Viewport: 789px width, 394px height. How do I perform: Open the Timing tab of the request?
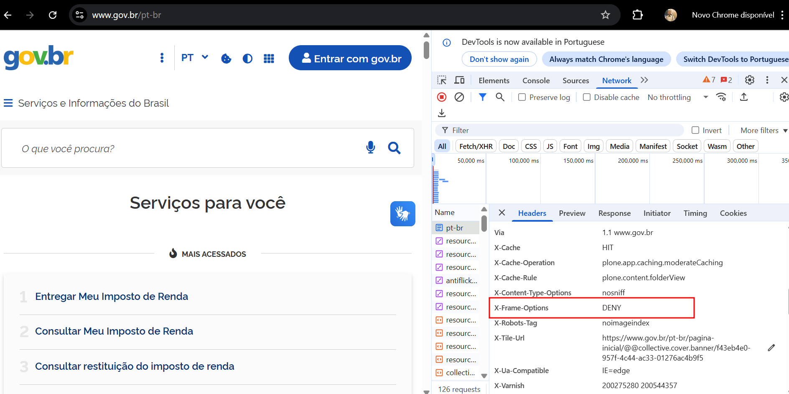695,213
